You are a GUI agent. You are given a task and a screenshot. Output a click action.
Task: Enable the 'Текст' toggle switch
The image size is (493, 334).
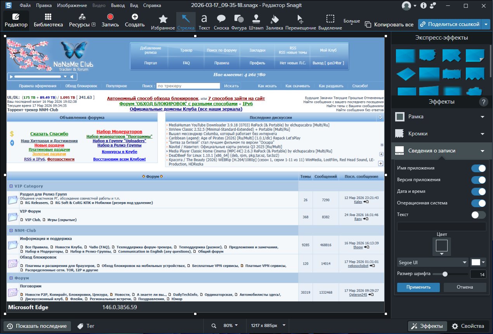(x=478, y=215)
